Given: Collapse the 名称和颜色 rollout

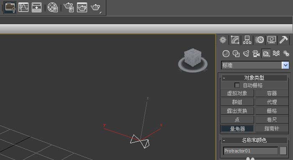Looking at the screenshot, I should 254,140.
